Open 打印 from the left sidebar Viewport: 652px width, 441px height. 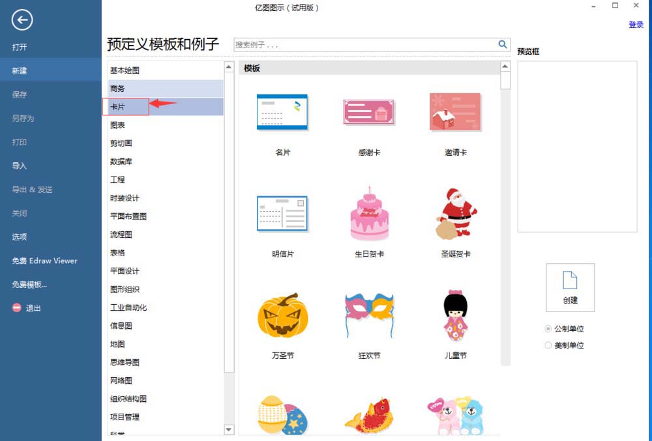pos(18,142)
